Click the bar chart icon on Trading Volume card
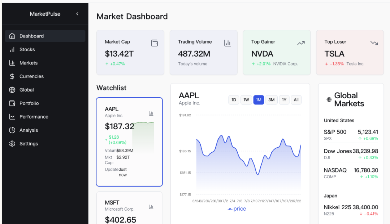 click(227, 43)
